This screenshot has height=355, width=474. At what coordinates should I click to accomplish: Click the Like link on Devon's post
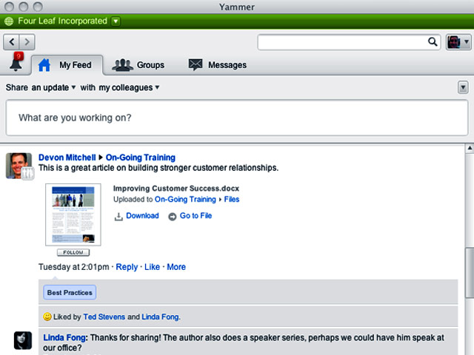point(152,267)
